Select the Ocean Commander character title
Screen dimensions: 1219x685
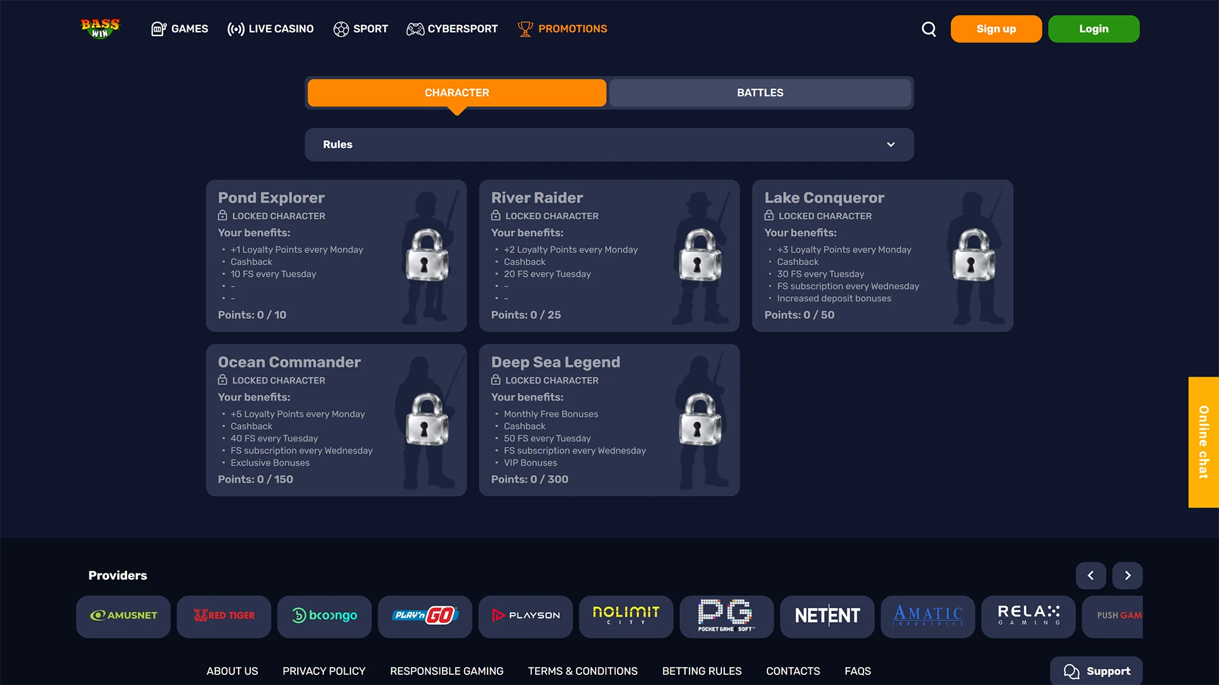pos(289,362)
